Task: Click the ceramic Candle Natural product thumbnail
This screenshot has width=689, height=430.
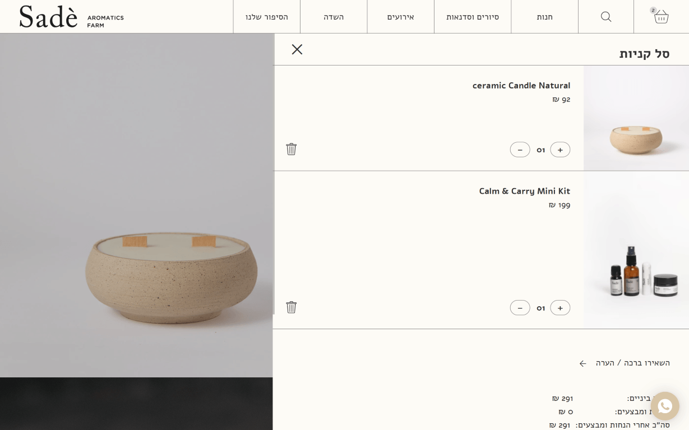Action: (636, 118)
